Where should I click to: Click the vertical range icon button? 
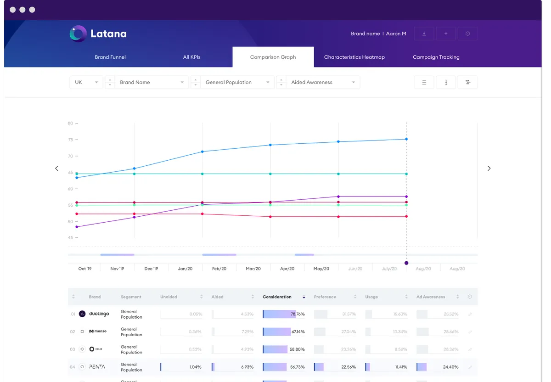(446, 82)
